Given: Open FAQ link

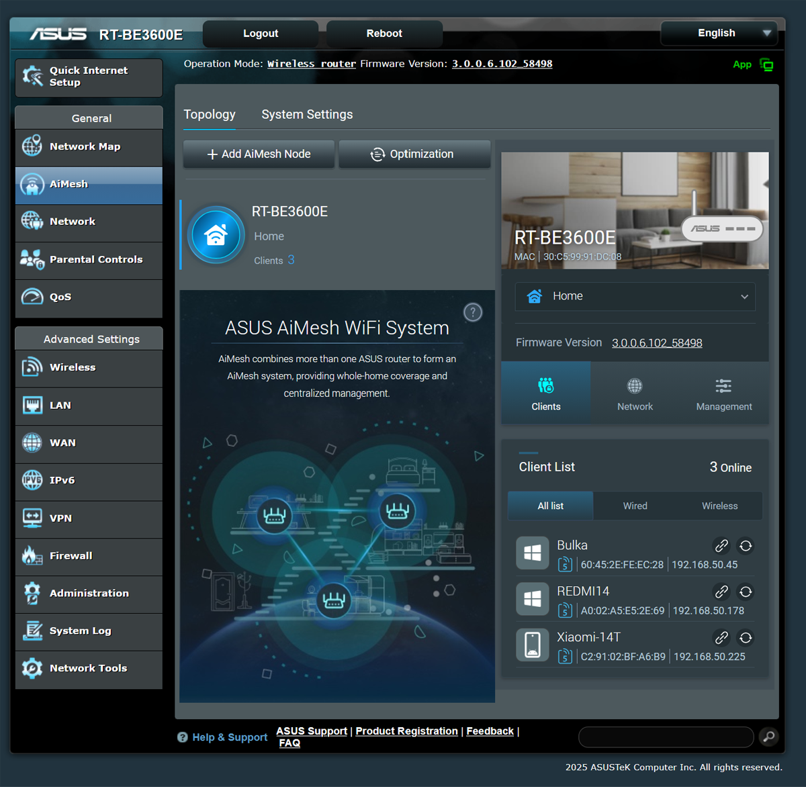Looking at the screenshot, I should click(x=289, y=743).
